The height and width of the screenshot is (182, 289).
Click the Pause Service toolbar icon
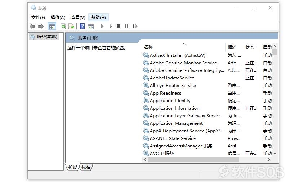(127, 26)
